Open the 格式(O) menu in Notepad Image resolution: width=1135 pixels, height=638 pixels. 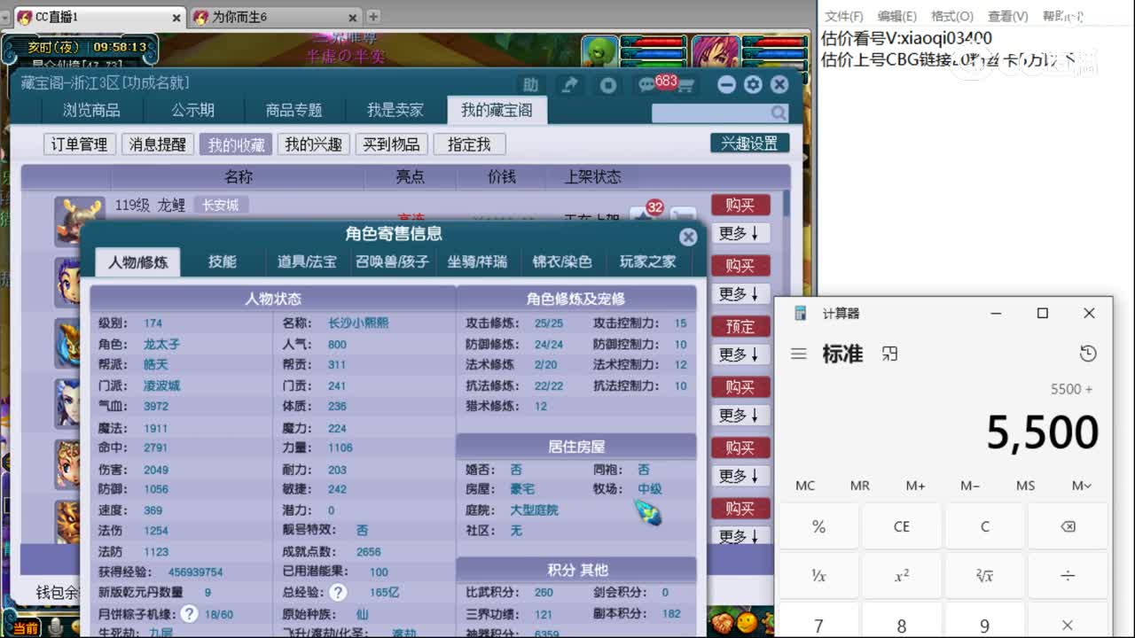coord(951,15)
